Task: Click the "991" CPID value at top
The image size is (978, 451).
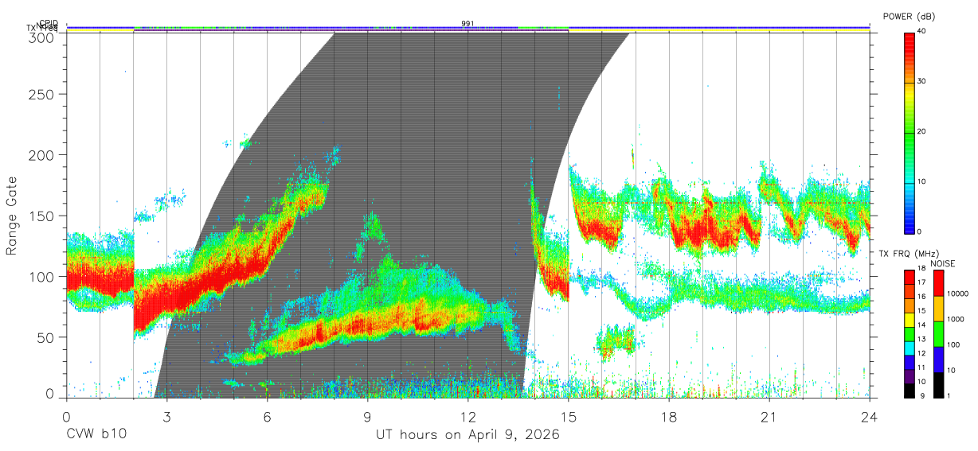Action: (x=467, y=23)
